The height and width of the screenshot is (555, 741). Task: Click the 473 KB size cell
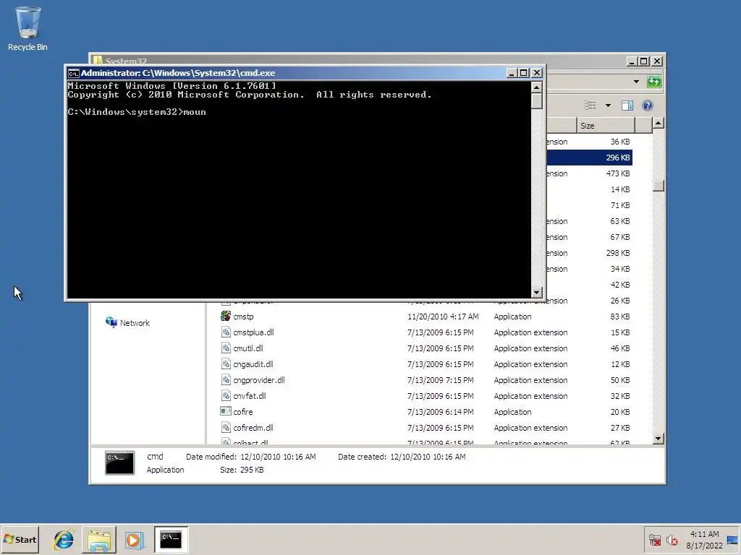point(618,173)
